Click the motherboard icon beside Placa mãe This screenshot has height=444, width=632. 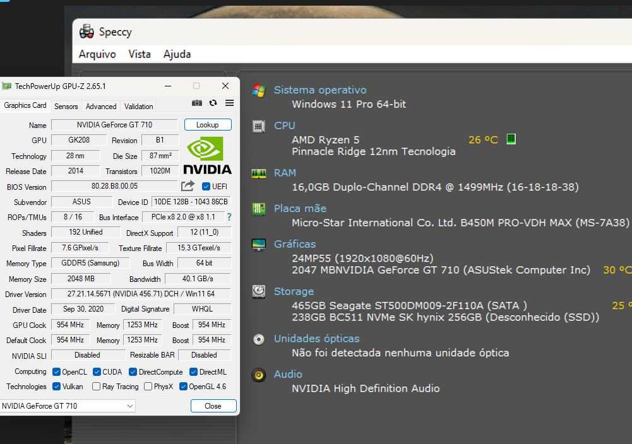[x=259, y=209]
